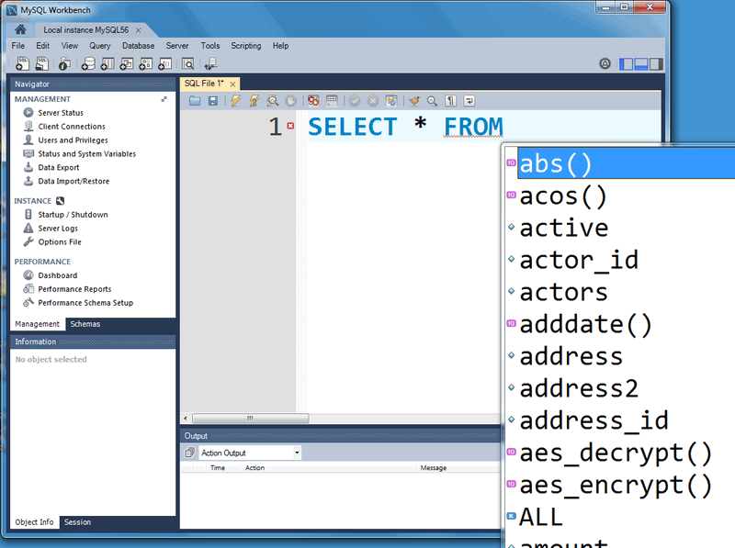Open Users and Privileges
Screen dimensions: 735x548
tap(73, 140)
